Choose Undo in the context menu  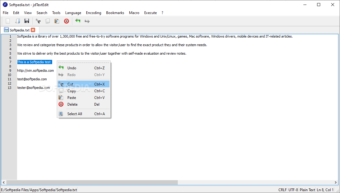[84, 68]
